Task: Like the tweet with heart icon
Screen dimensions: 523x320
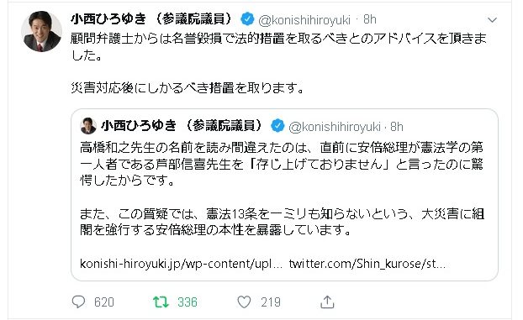Action: click(244, 302)
